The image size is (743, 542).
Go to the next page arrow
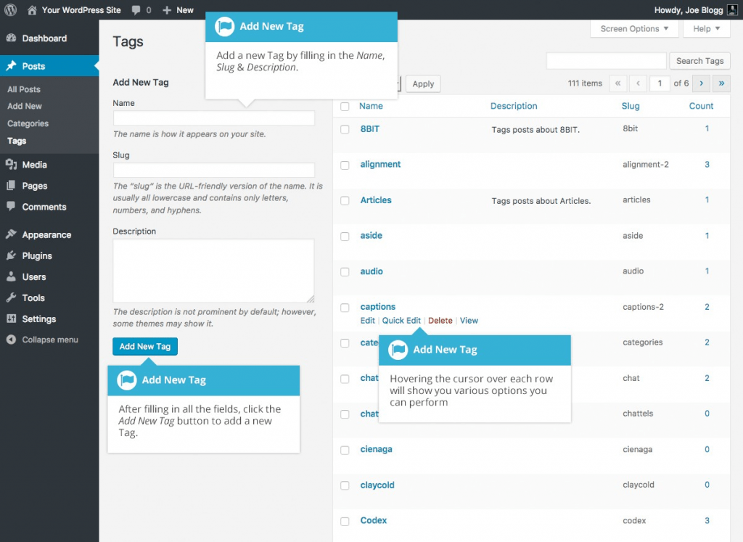[701, 83]
